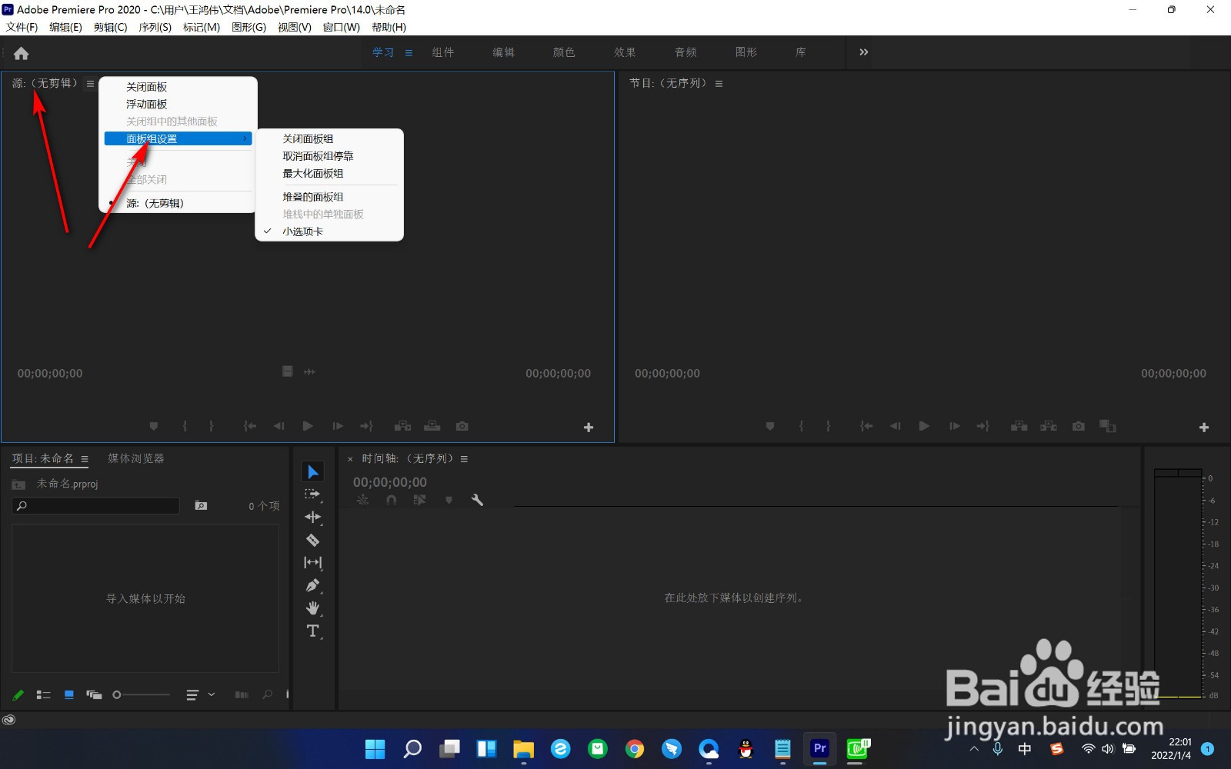Select the Track Select Forward tool
This screenshot has height=769, width=1231.
312,494
